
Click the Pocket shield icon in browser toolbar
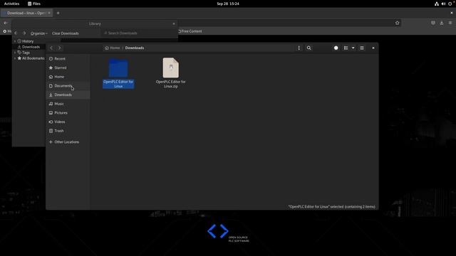tap(433, 23)
